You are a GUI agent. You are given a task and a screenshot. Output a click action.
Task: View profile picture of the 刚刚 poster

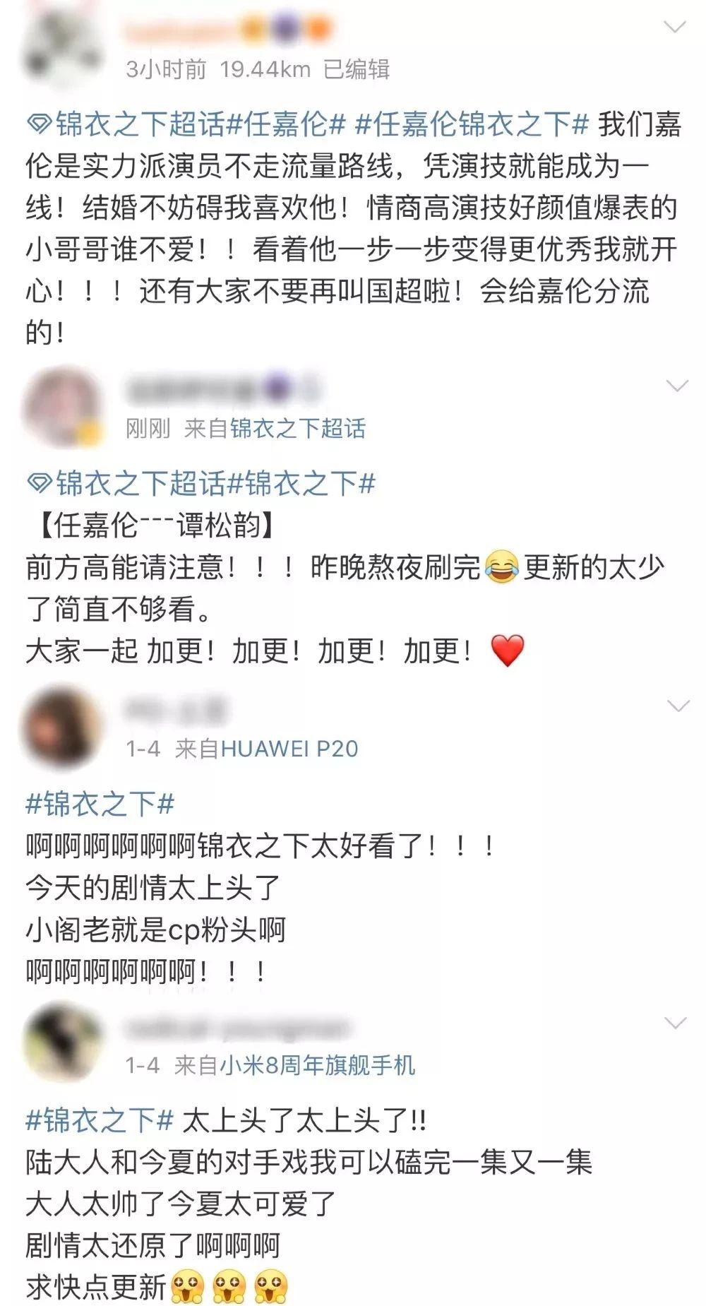coord(62,408)
